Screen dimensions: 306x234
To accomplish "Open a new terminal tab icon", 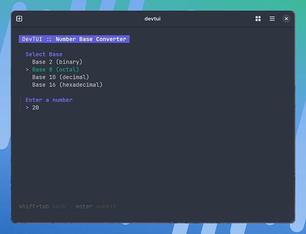I will (19, 19).
